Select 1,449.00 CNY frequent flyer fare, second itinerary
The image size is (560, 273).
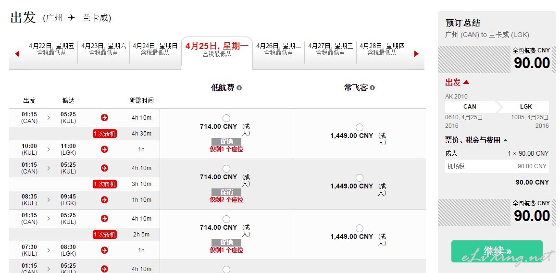pos(359,178)
